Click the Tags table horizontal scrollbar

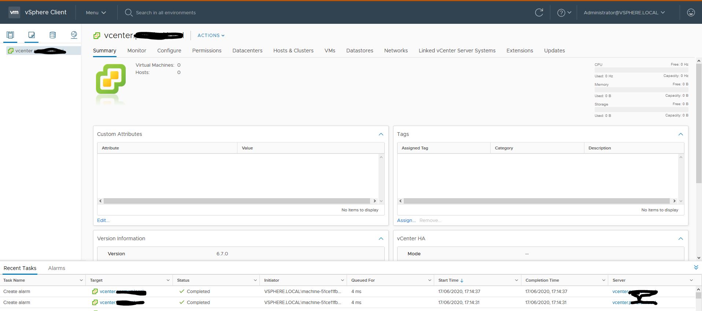[537, 201]
